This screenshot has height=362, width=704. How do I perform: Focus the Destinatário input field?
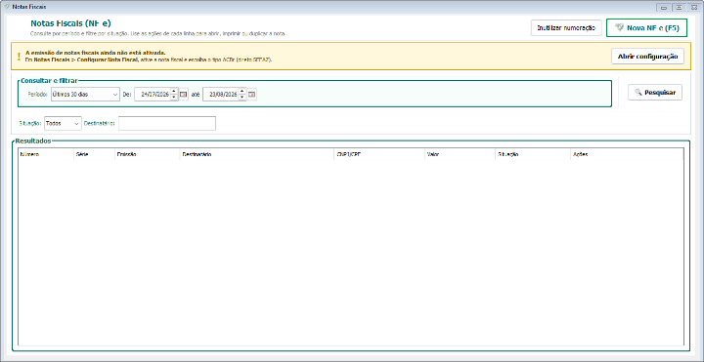click(167, 123)
